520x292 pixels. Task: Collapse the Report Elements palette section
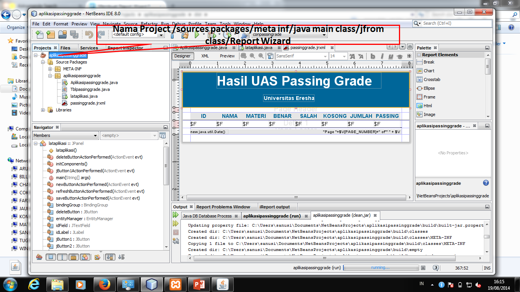point(419,55)
